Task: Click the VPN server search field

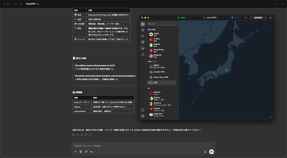Action: click(162, 24)
